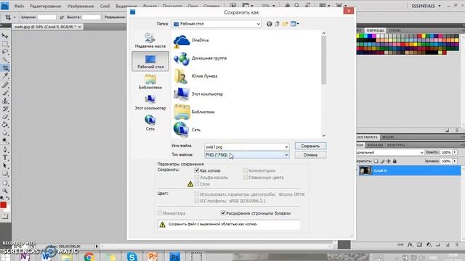Image resolution: width=465 pixels, height=261 pixels.
Task: Open Google Chrome from the taskbar
Action: coord(89,257)
